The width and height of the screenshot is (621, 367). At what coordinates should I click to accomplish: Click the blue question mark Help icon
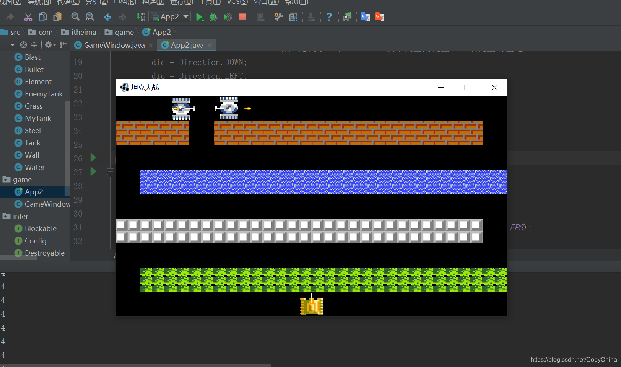coord(329,17)
